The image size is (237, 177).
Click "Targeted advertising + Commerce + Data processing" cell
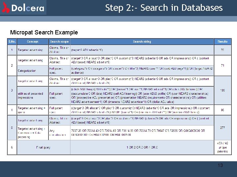click(33, 133)
